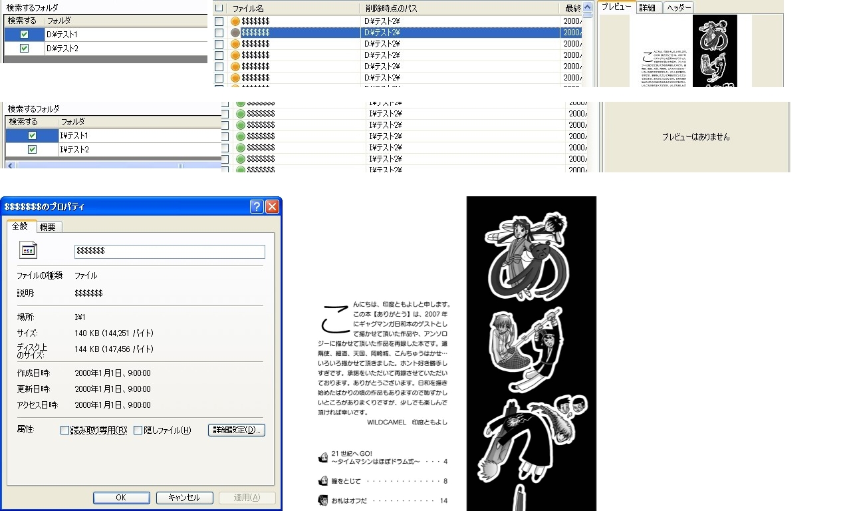Click the 作成日時 date value
The image size is (851, 511).
tap(112, 373)
